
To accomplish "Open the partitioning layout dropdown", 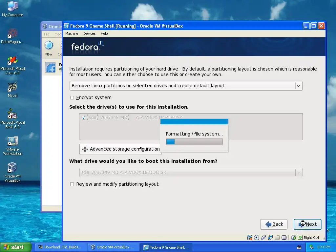I will pos(186,86).
